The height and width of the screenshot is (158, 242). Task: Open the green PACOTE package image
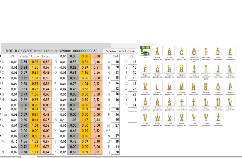pos(145,51)
